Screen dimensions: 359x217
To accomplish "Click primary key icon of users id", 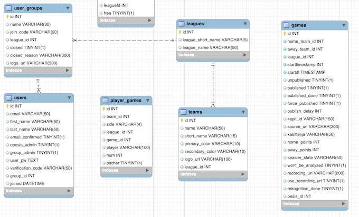I will (x=7, y=106).
